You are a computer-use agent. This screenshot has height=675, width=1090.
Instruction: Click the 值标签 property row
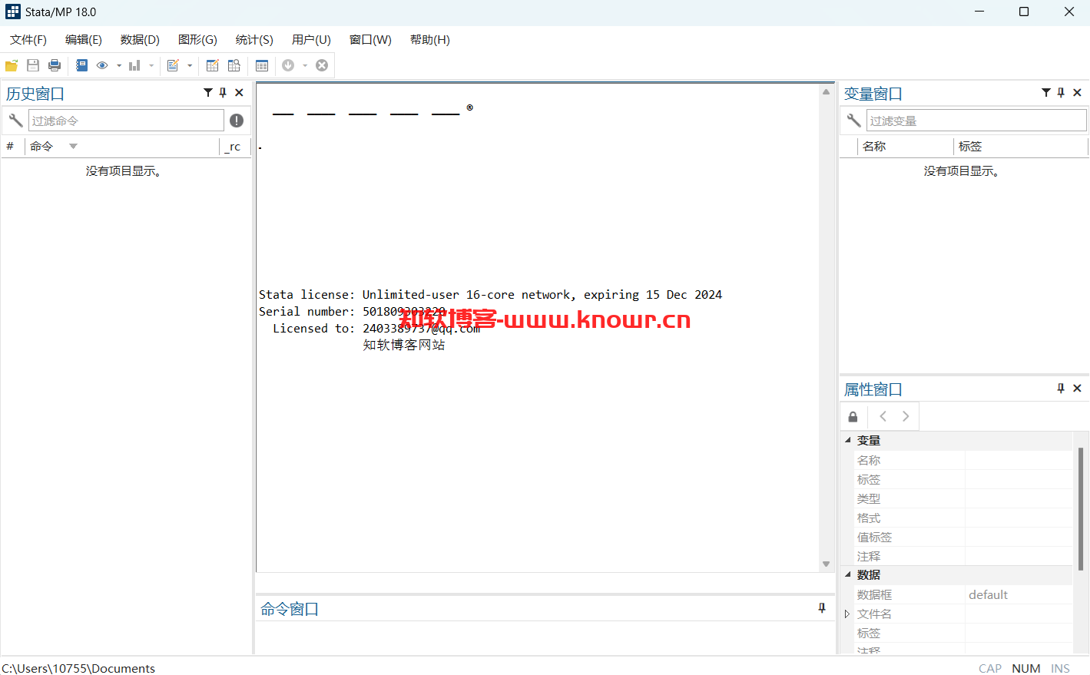[964, 537]
